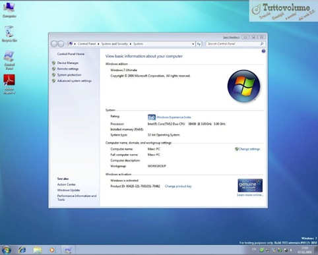Select the Adobe Reader desktop shortcut
Screen dimensions: 318x255
(x=9, y=84)
